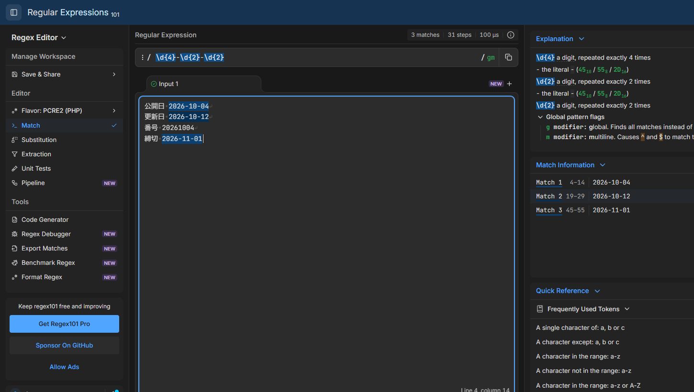This screenshot has width=694, height=392.
Task: Click the Unit Tests pencil icon
Action: 14,169
